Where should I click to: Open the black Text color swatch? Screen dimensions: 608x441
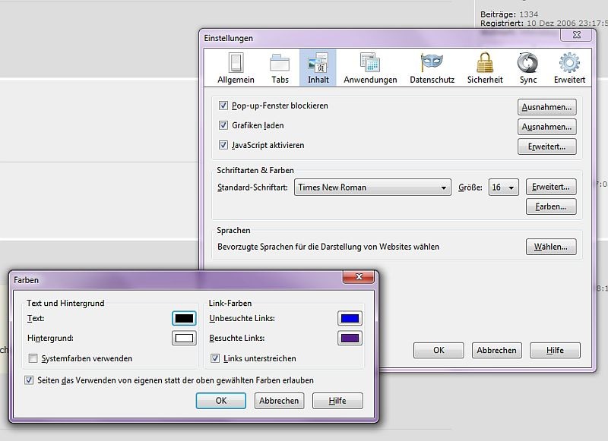[x=184, y=319]
